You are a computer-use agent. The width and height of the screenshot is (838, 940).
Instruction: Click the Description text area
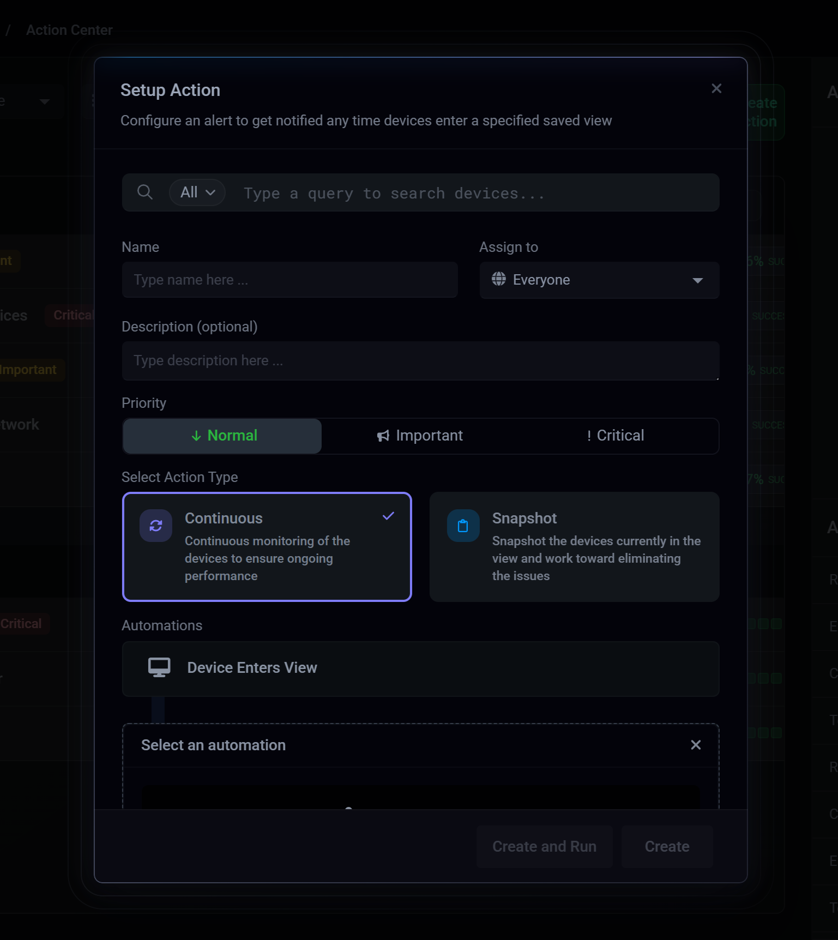[420, 360]
